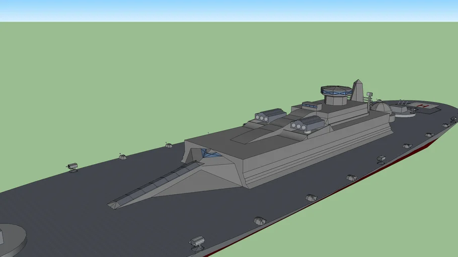Click the circular platform at the bottom-left corner
The image size is (458, 257).
point(11,239)
